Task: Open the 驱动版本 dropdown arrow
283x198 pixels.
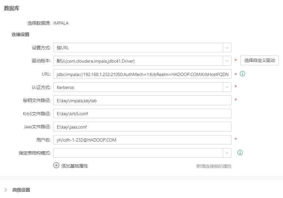Action: [x=227, y=61]
